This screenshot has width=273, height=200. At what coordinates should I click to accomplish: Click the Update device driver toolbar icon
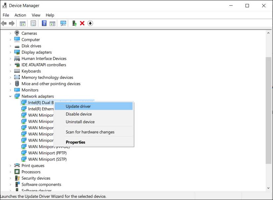click(74, 23)
